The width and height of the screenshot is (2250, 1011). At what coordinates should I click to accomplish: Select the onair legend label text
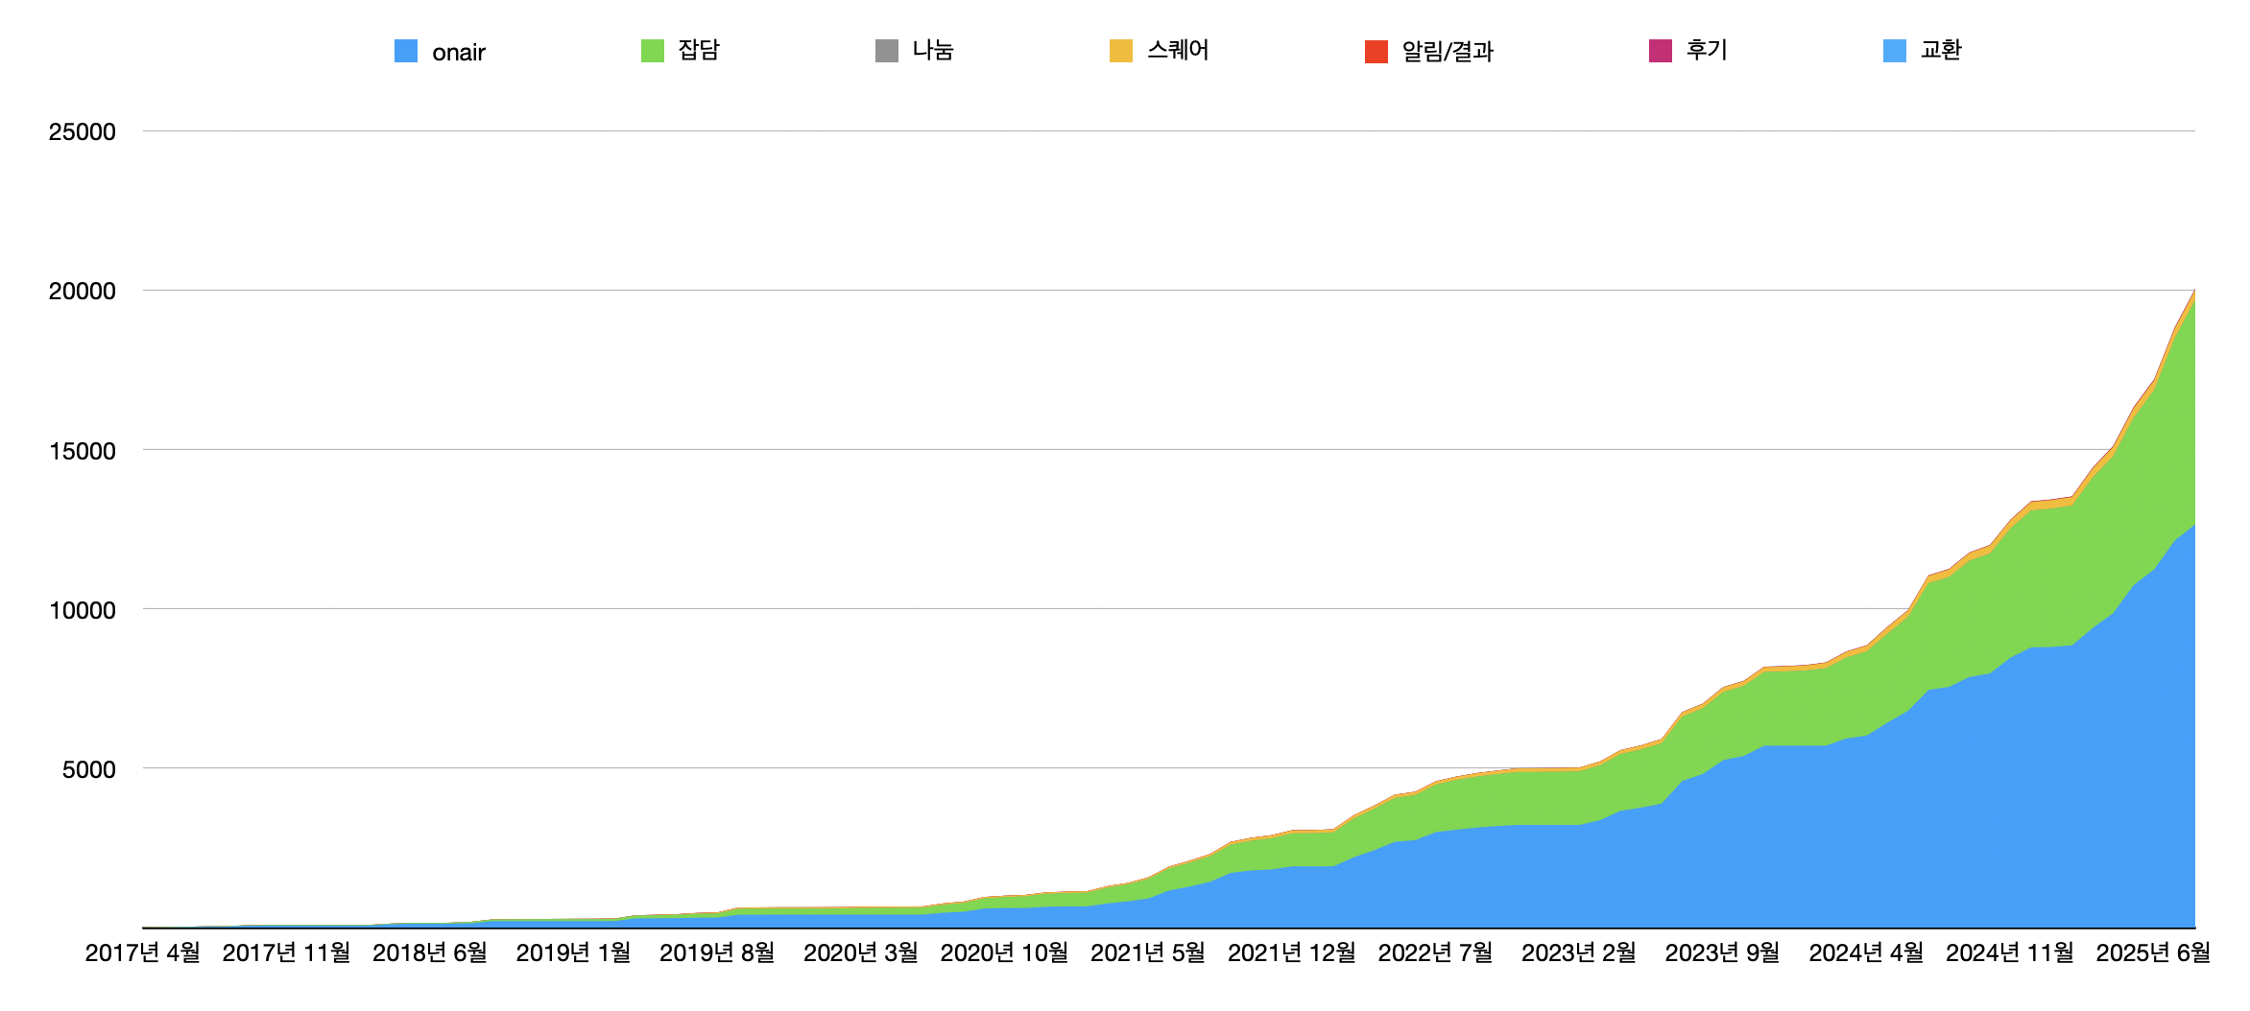(459, 53)
